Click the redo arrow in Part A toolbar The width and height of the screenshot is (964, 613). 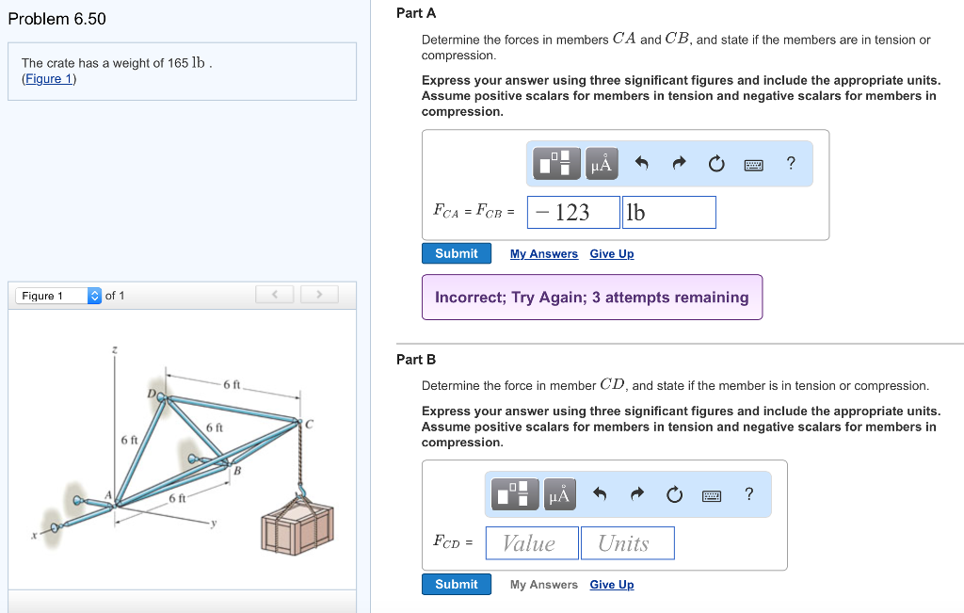[x=679, y=163]
